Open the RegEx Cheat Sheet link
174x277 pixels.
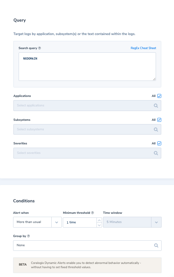(143, 48)
